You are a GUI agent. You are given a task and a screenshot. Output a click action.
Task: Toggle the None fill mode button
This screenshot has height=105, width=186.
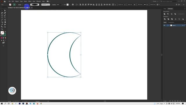point(5,38)
